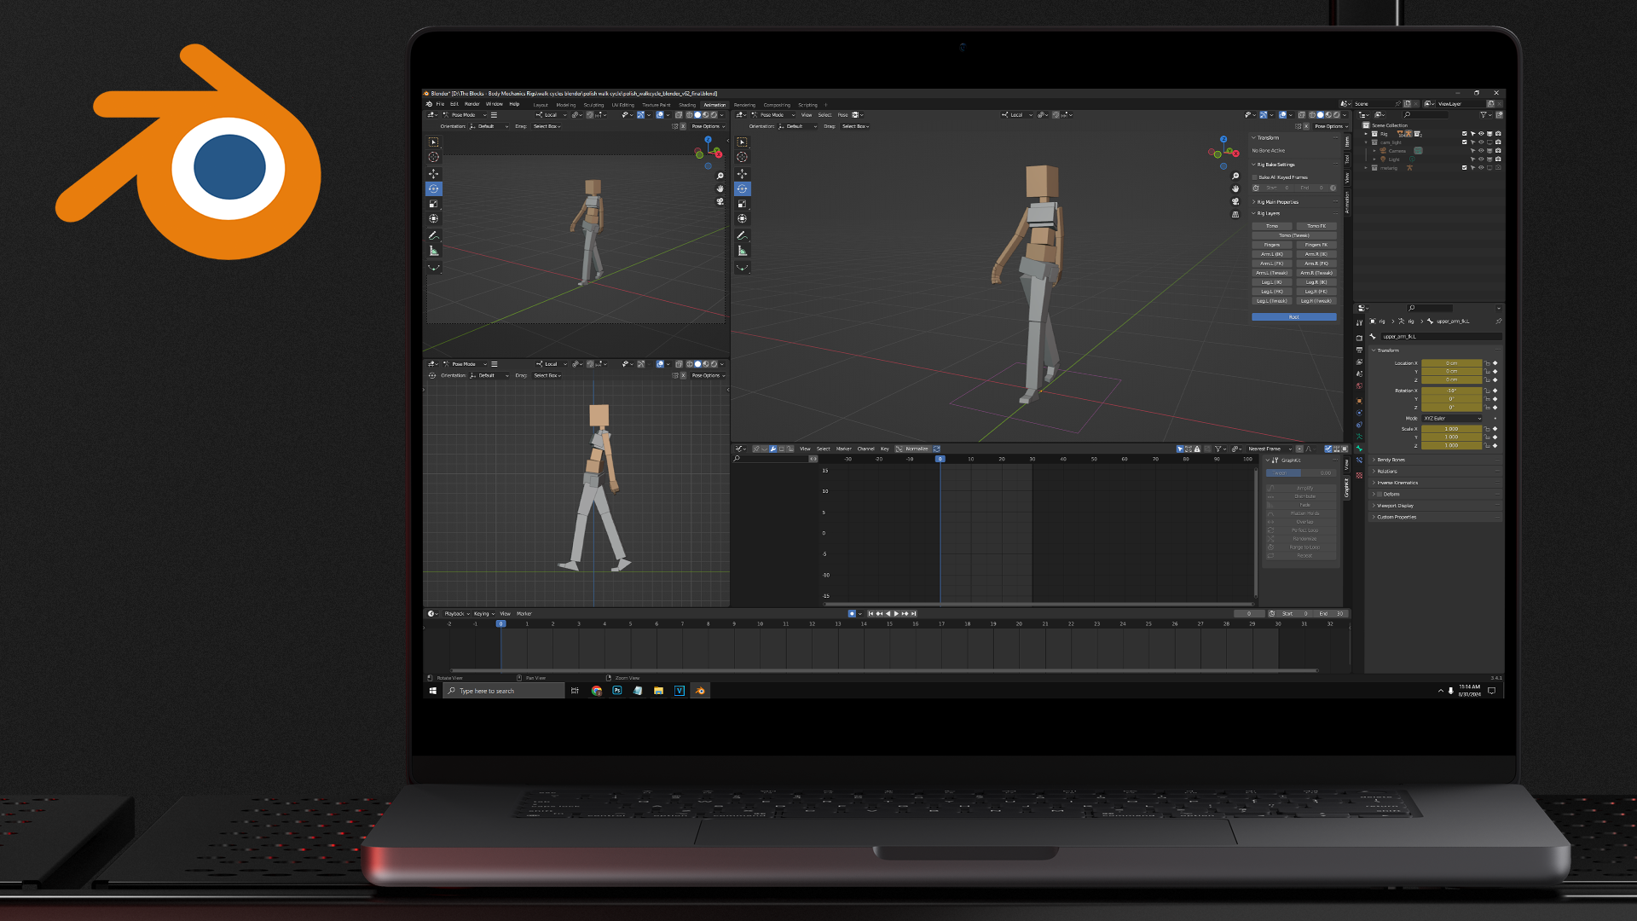Toggle the Deform checkbox in bone properties
This screenshot has height=921, width=1637.
pyautogui.click(x=1379, y=495)
